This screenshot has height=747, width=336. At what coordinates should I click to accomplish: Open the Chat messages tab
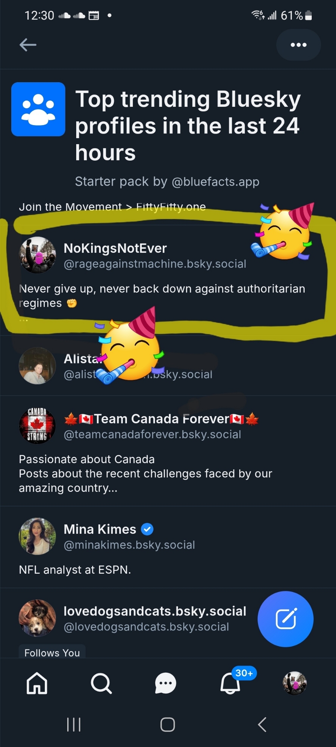tap(165, 683)
